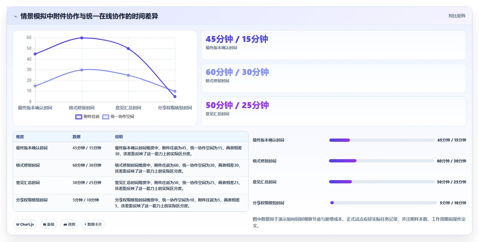This screenshot has width=479, height=242.
Task: Click the 分享权限核验时间 progress bar
Action: coord(384,203)
